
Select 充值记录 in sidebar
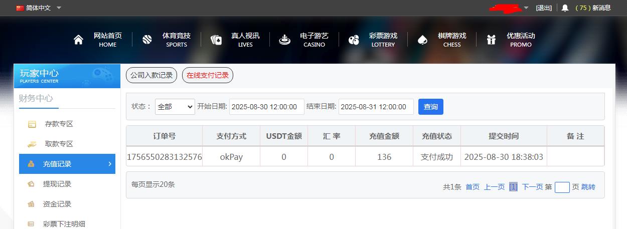[x=67, y=164]
